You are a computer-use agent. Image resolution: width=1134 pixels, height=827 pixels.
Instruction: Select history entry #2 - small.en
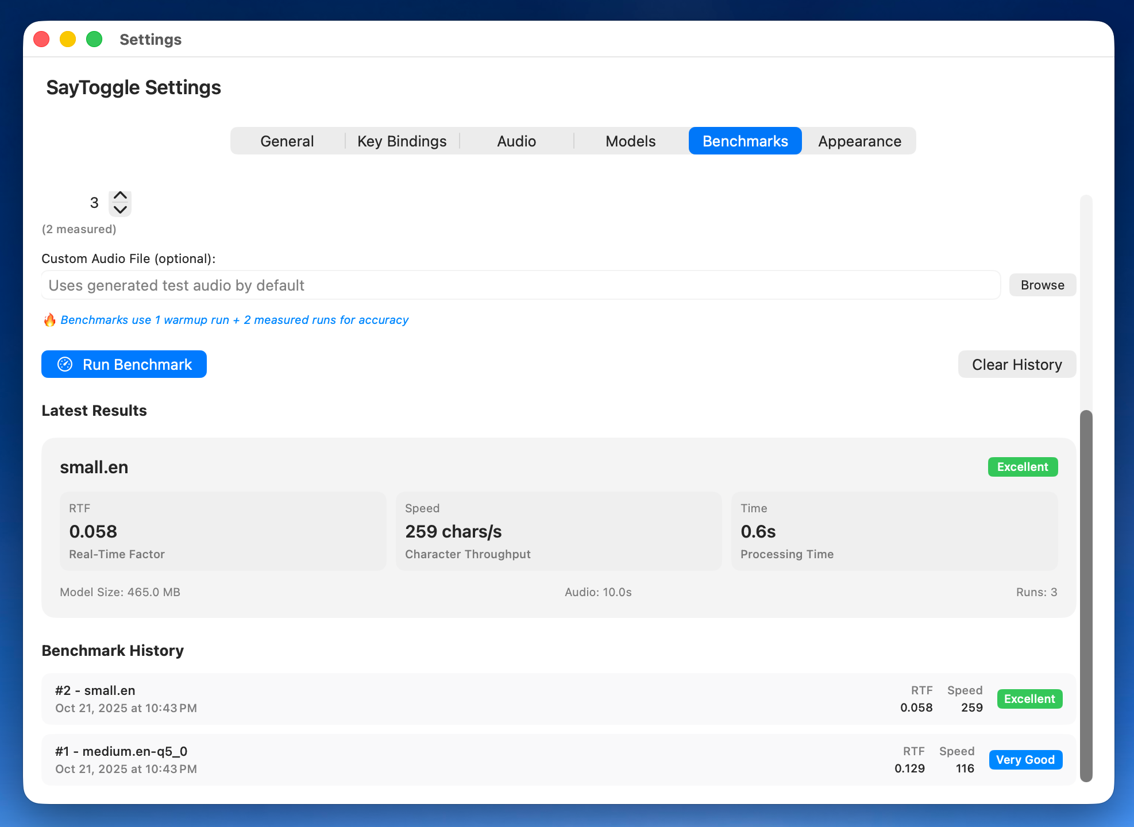345,698
